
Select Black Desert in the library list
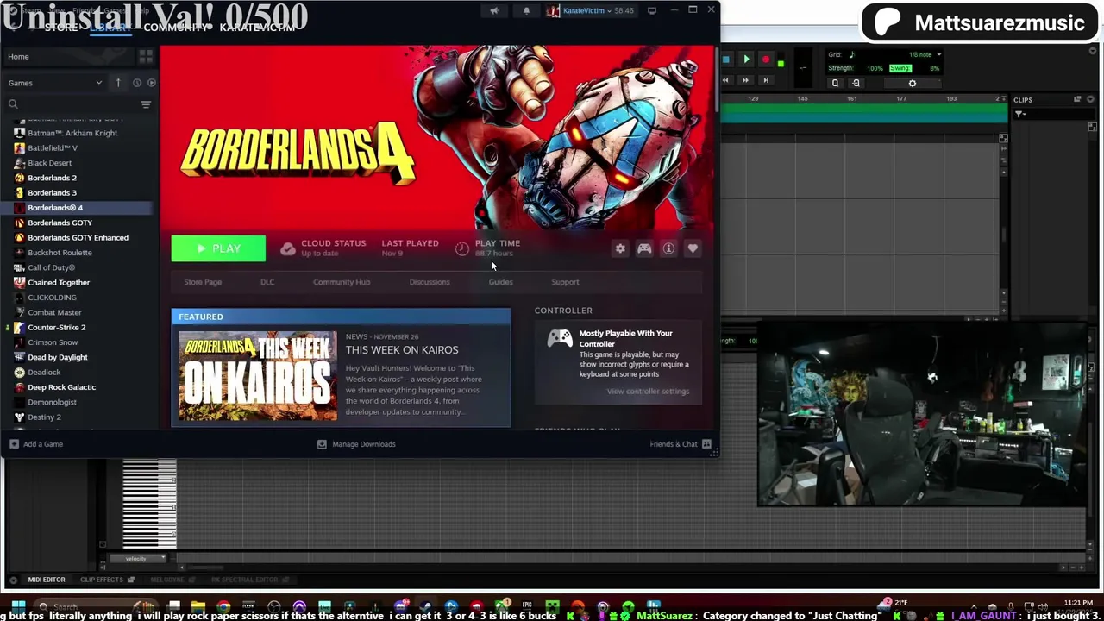[x=50, y=163]
